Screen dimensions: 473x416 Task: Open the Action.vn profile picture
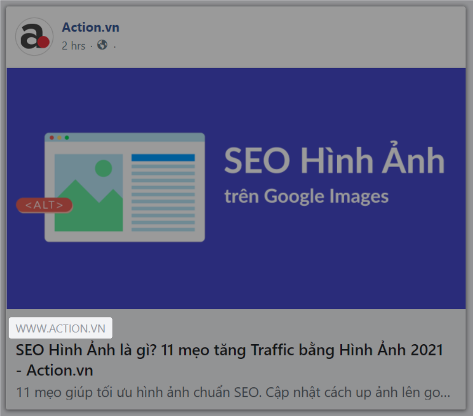pyautogui.click(x=34, y=36)
